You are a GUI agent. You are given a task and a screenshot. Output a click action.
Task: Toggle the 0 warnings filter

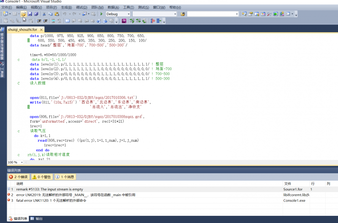[42, 177]
